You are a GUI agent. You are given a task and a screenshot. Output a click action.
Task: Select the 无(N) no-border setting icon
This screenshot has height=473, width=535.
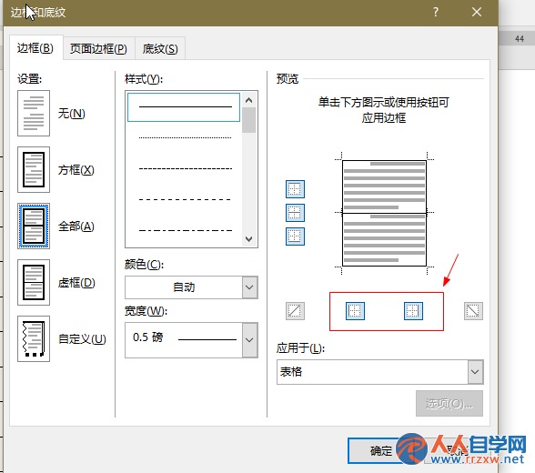pyautogui.click(x=34, y=113)
